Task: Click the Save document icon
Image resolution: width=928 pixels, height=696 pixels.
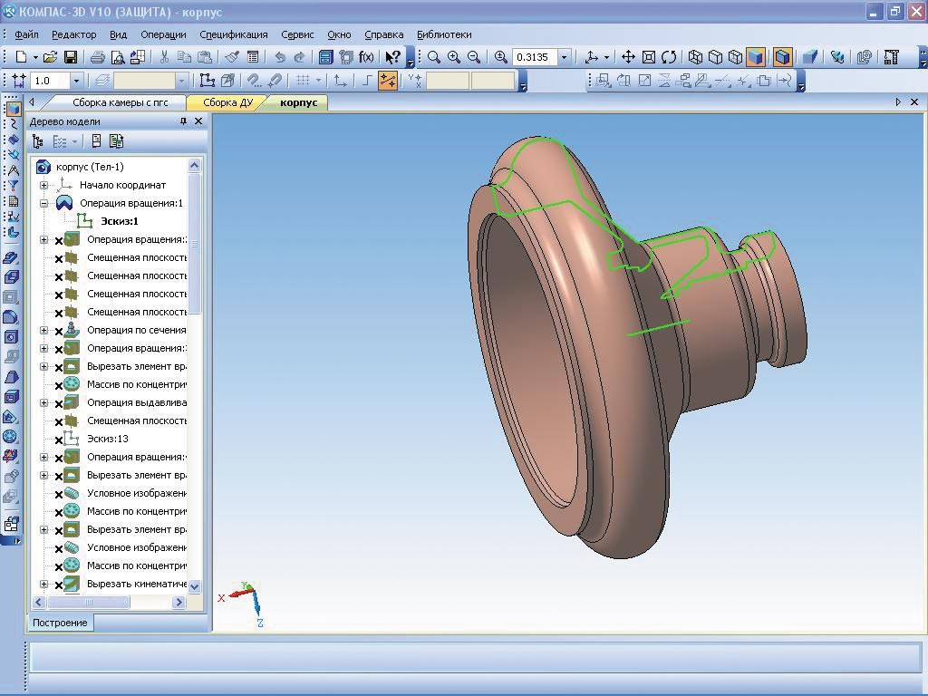Action: (x=70, y=57)
